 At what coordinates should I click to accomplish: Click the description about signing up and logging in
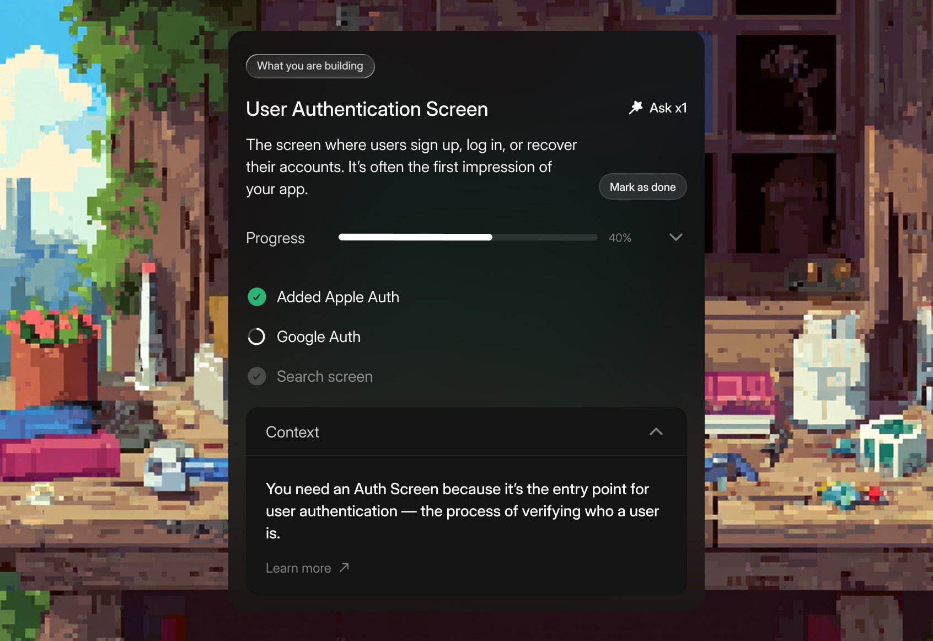411,167
